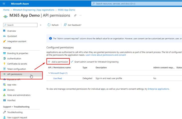Click the API permissions arrow icon

point(4,74)
